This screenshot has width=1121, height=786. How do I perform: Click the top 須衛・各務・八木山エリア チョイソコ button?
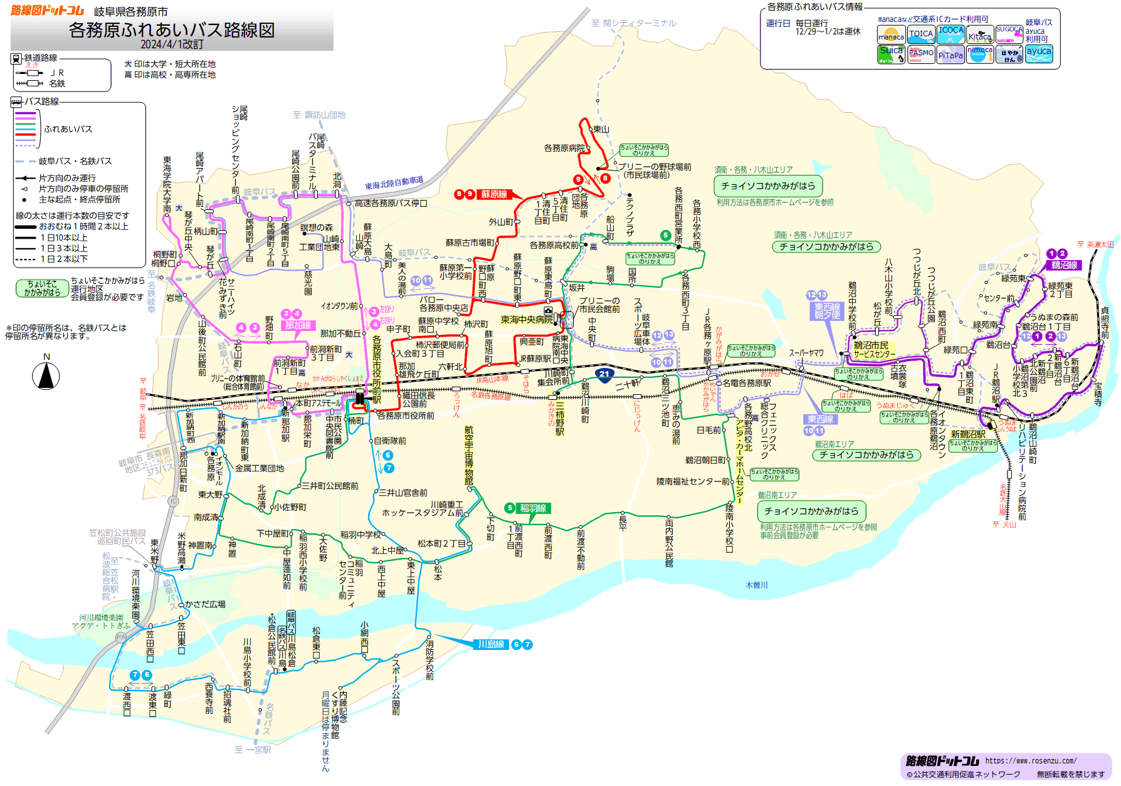coord(768,186)
